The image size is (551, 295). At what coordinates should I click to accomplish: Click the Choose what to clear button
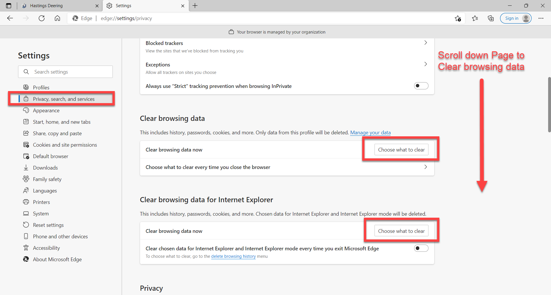pyautogui.click(x=401, y=150)
